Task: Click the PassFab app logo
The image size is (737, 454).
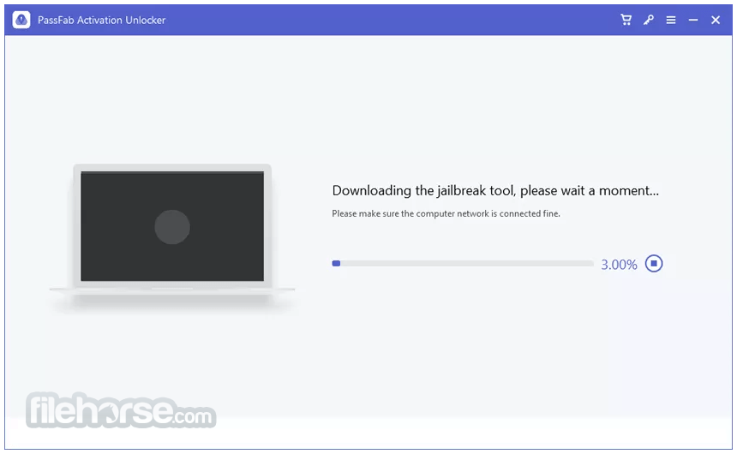Action: pos(21,20)
